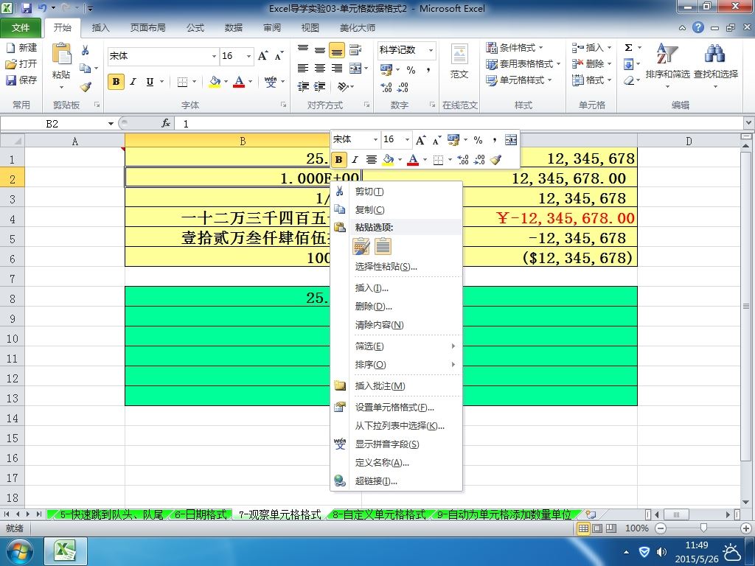Toggle Bold in the ribbon font group
755x566 pixels.
click(x=116, y=82)
